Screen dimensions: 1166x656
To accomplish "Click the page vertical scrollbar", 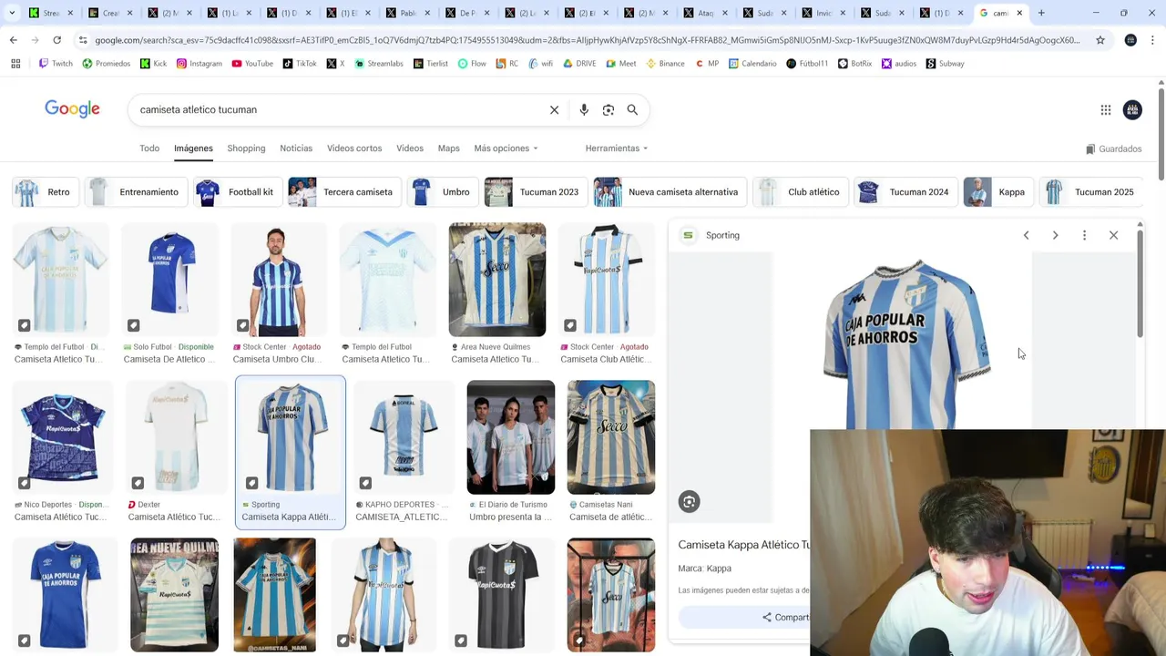I will click(1161, 133).
